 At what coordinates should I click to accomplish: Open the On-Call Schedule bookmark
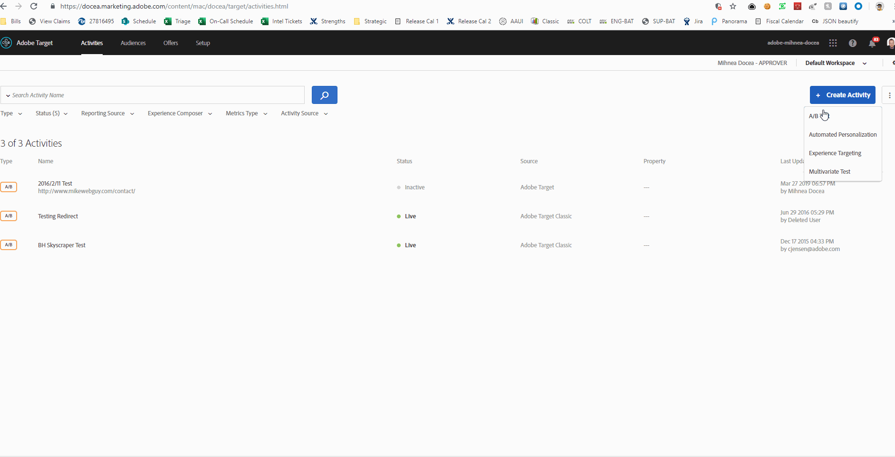coord(226,21)
